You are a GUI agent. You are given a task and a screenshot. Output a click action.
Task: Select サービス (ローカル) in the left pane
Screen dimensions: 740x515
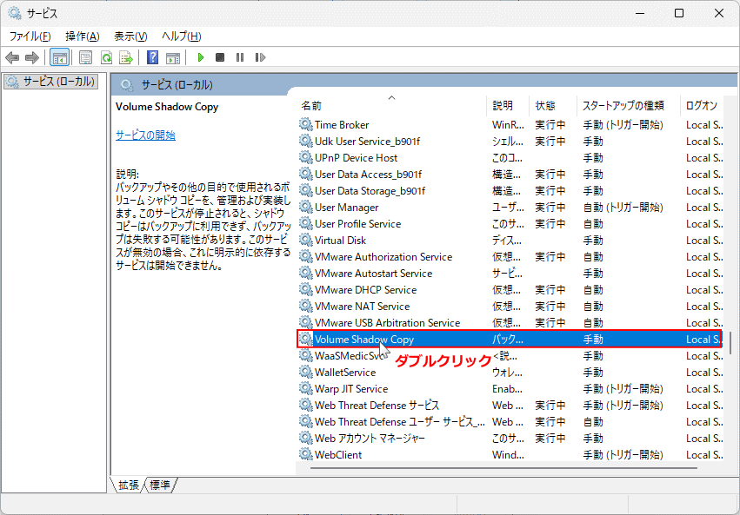[x=52, y=82]
